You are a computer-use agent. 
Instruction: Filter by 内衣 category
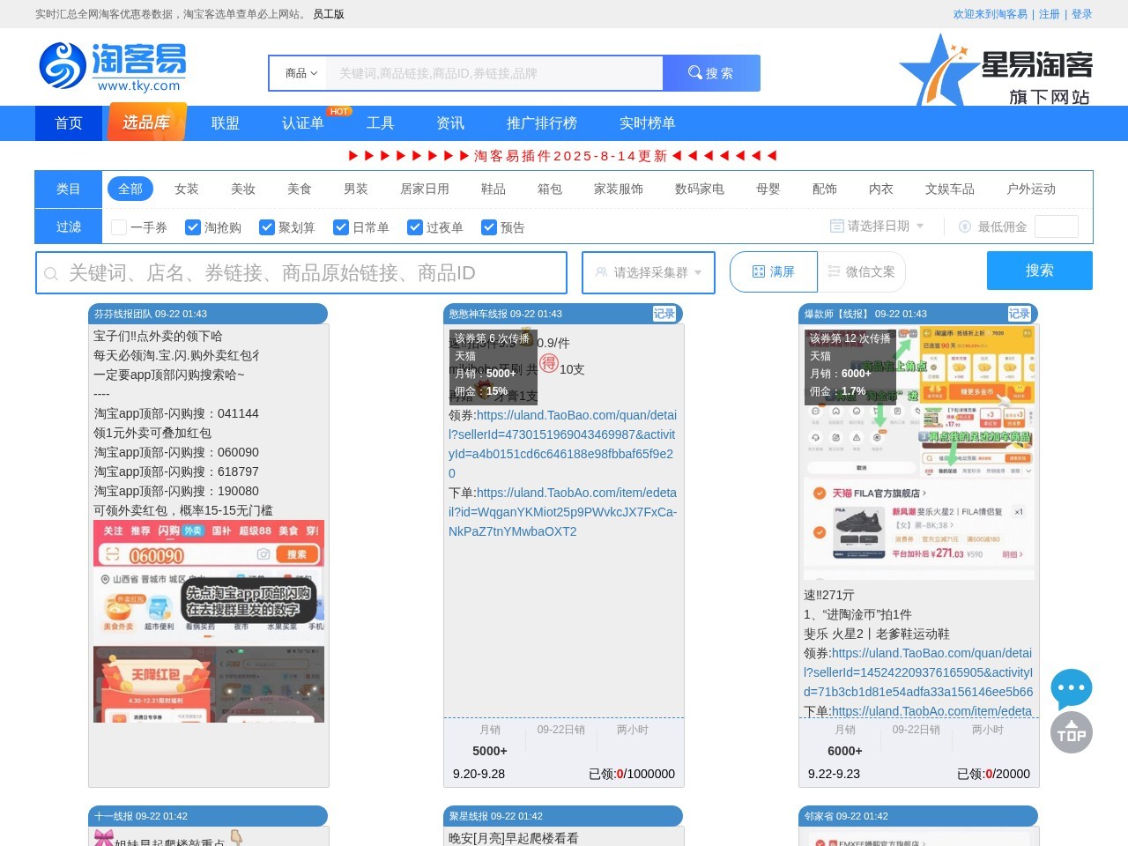click(881, 189)
